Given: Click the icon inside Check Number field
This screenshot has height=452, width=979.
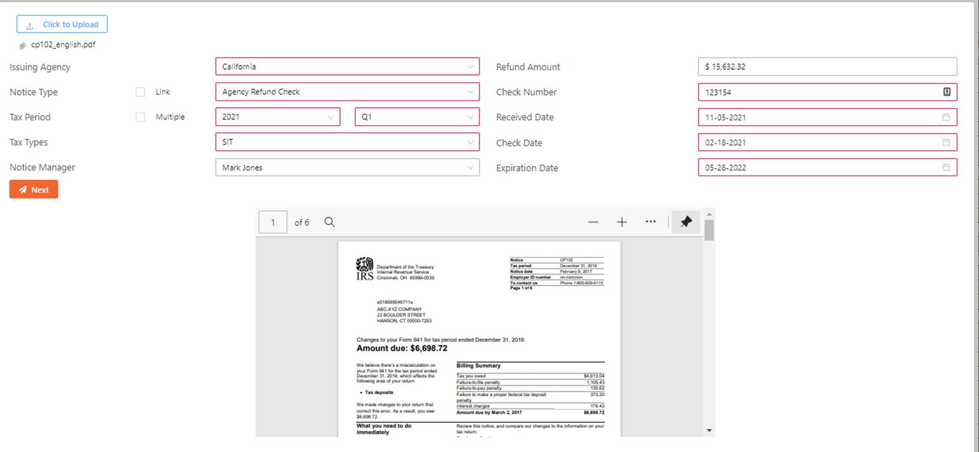Looking at the screenshot, I should [x=946, y=92].
